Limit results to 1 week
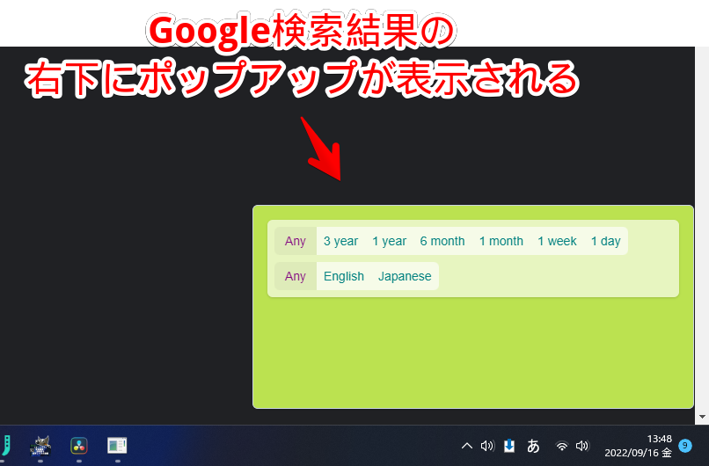This screenshot has height=466, width=709. 557,241
